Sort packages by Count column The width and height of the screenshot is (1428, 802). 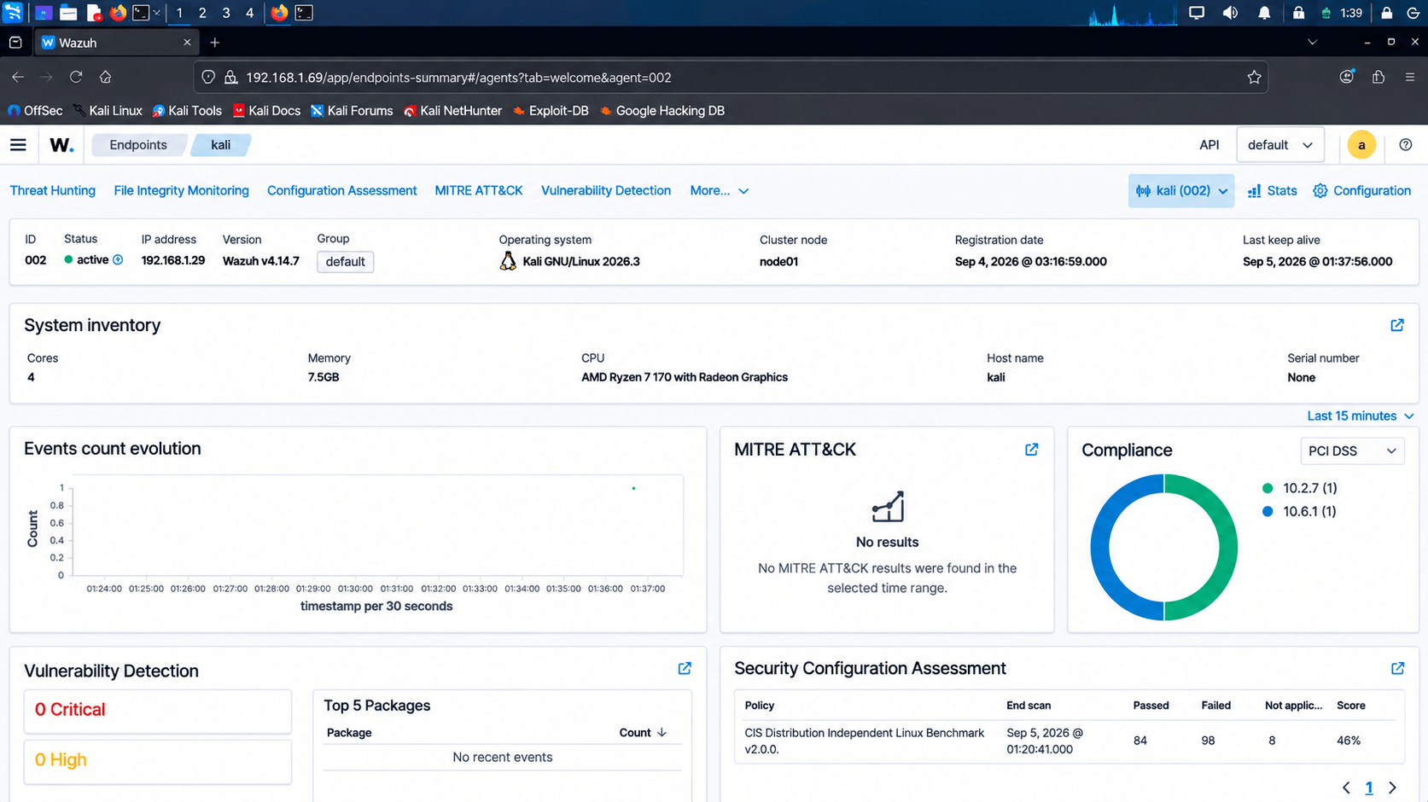pos(643,733)
